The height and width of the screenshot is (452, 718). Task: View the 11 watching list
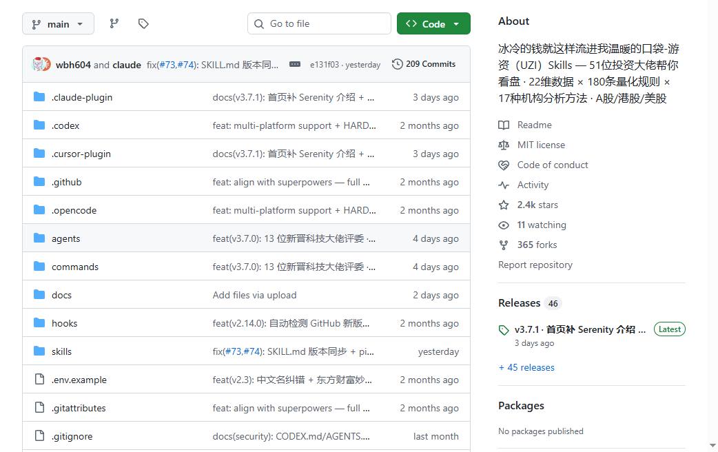(x=542, y=225)
